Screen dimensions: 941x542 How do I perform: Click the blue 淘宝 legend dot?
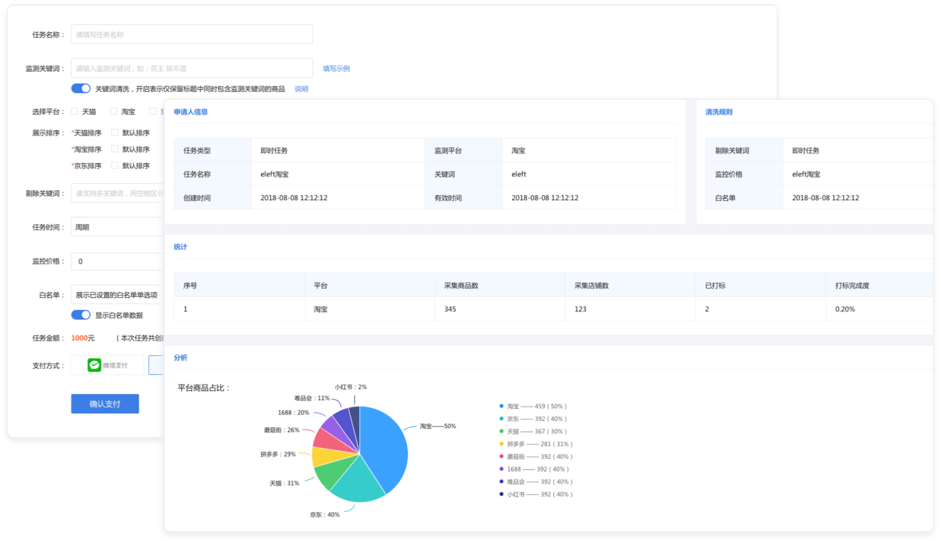point(502,406)
